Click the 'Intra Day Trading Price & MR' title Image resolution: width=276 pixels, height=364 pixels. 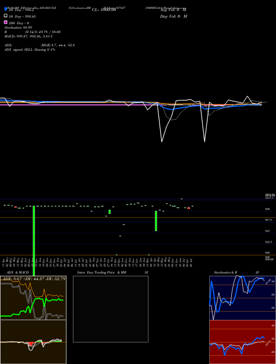[102, 272]
